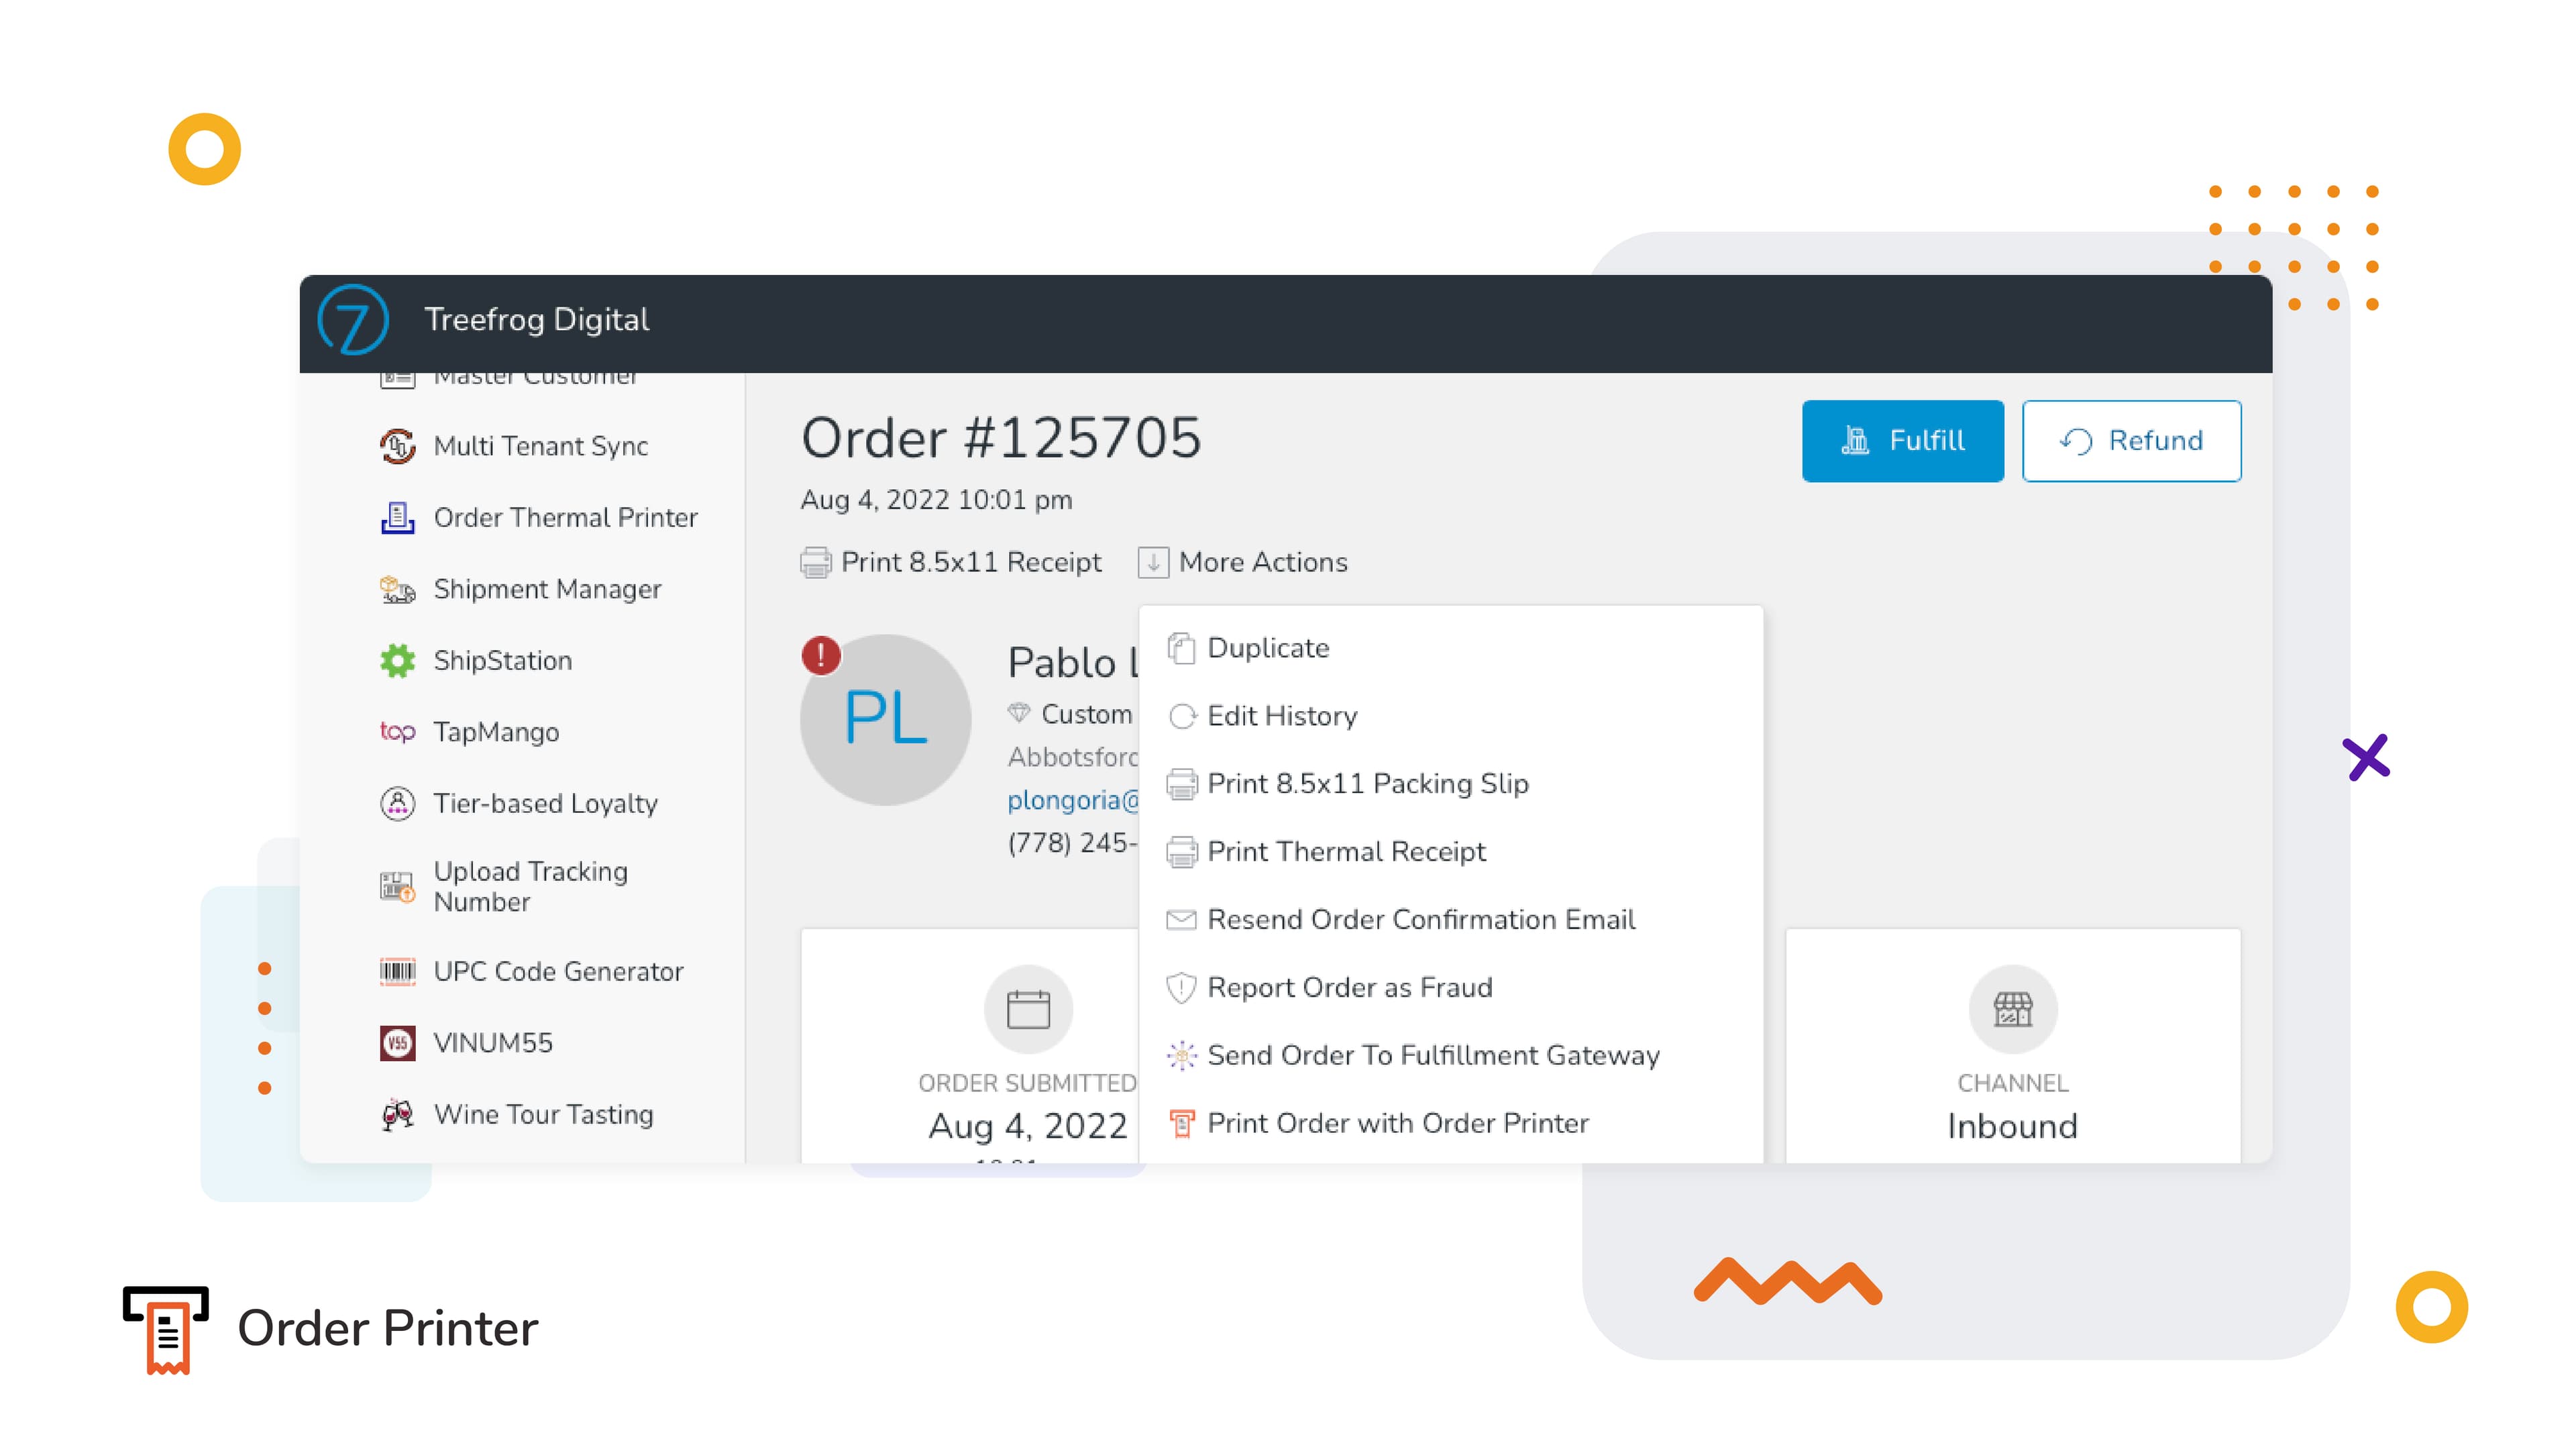Click the Aug 4, 2022 10:01 pm timestamp

(936, 500)
